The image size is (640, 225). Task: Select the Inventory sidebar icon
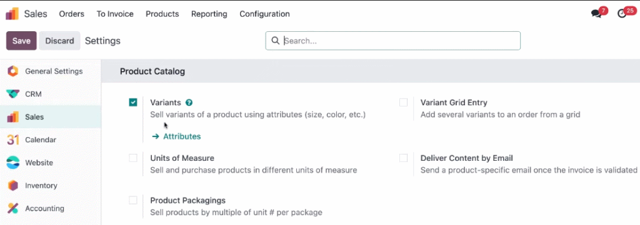tap(13, 186)
